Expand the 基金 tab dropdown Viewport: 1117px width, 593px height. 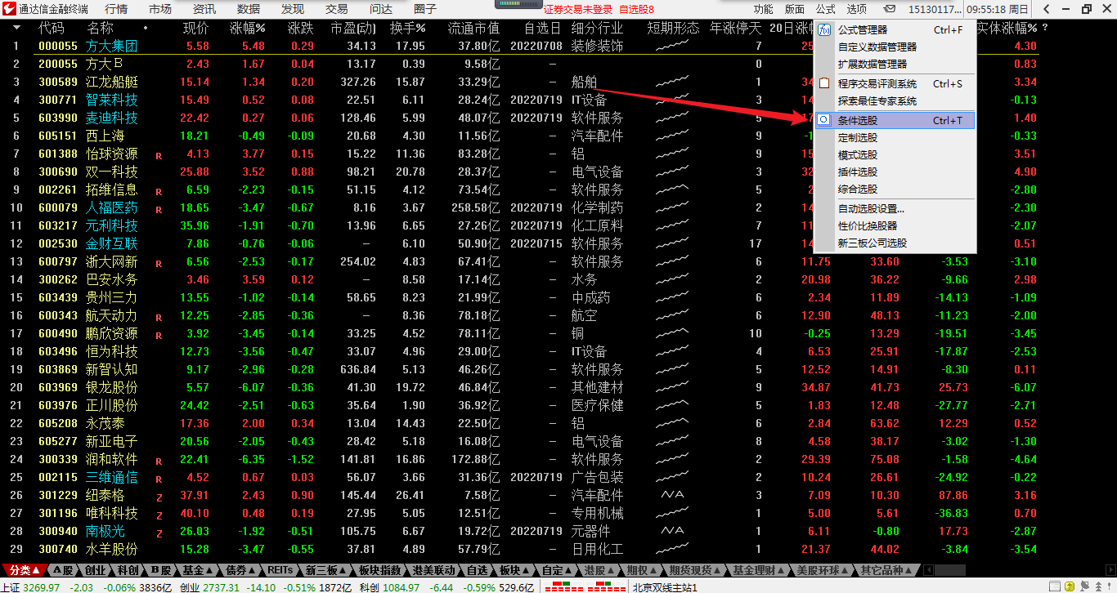210,570
